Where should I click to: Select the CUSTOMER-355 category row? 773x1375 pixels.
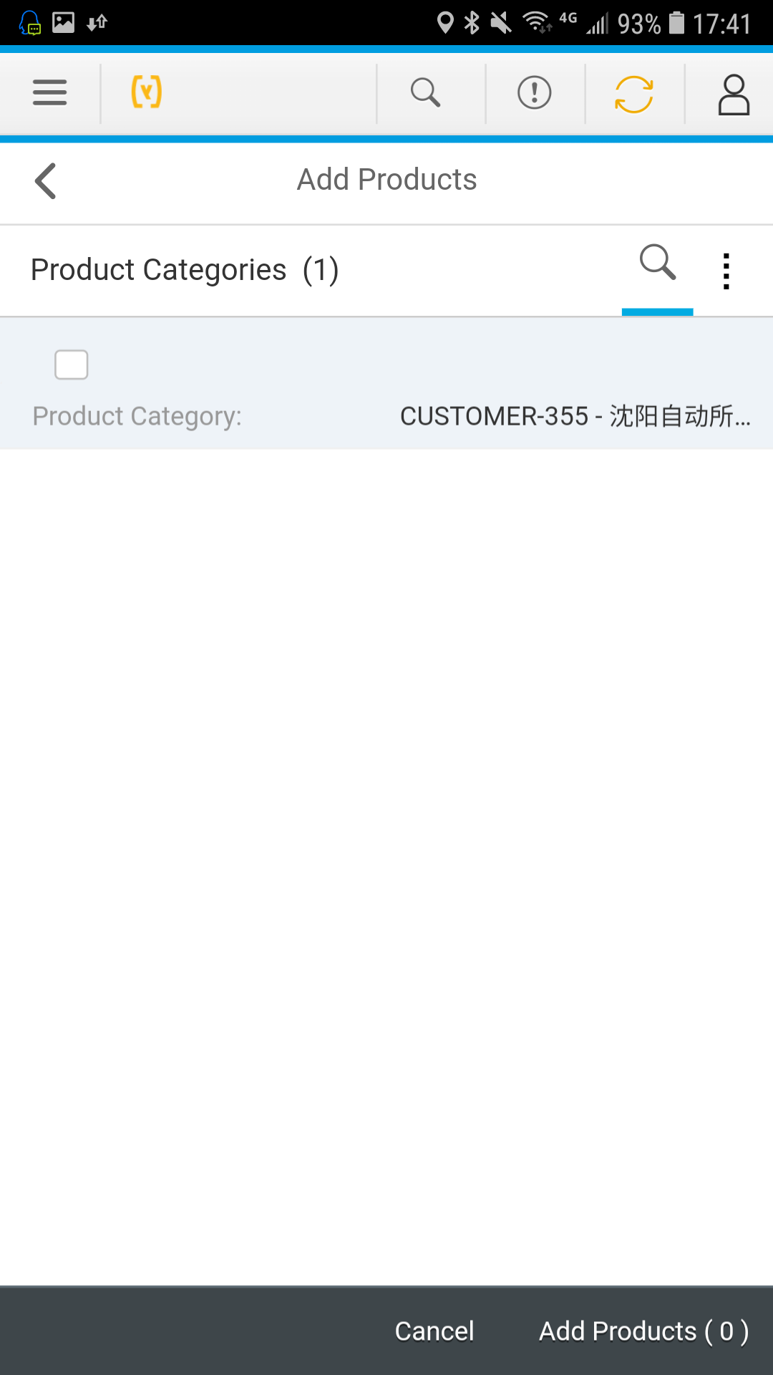[x=386, y=383]
